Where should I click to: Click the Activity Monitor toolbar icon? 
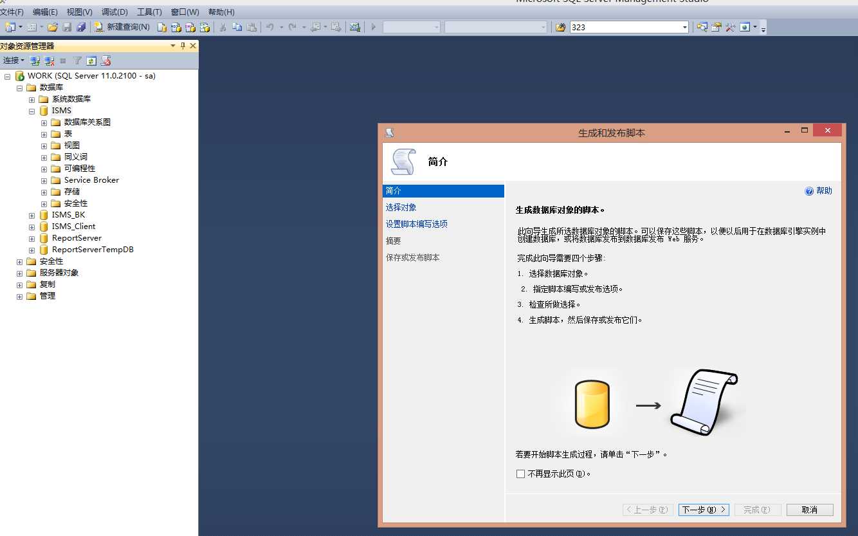coord(355,27)
